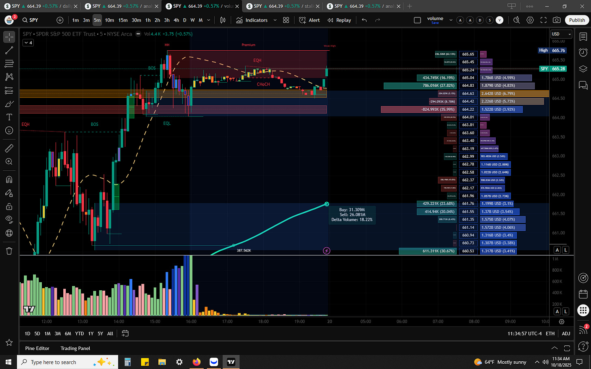Image resolution: width=591 pixels, height=369 pixels.
Task: Open the 11:34:57 UTC-4 timezone menu
Action: click(x=524, y=333)
